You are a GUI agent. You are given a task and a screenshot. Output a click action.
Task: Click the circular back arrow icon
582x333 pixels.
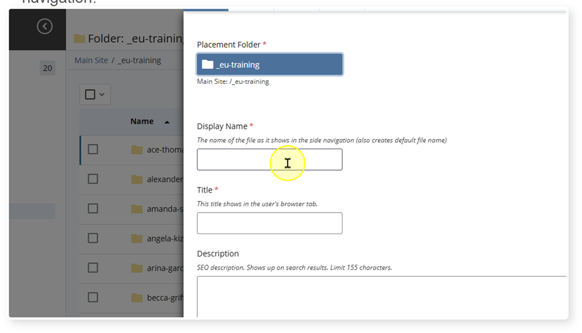[x=44, y=26]
